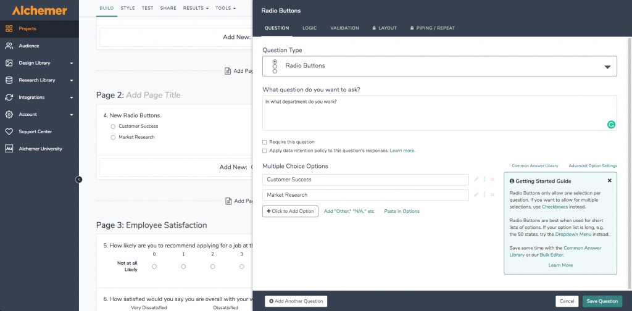The height and width of the screenshot is (311, 632).
Task: Click move handle for Market Research option
Action: [484, 194]
